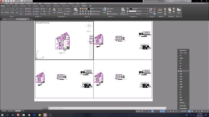209x117 pixels.
Task: Toggle annotation scale sync button
Action: (189, 111)
